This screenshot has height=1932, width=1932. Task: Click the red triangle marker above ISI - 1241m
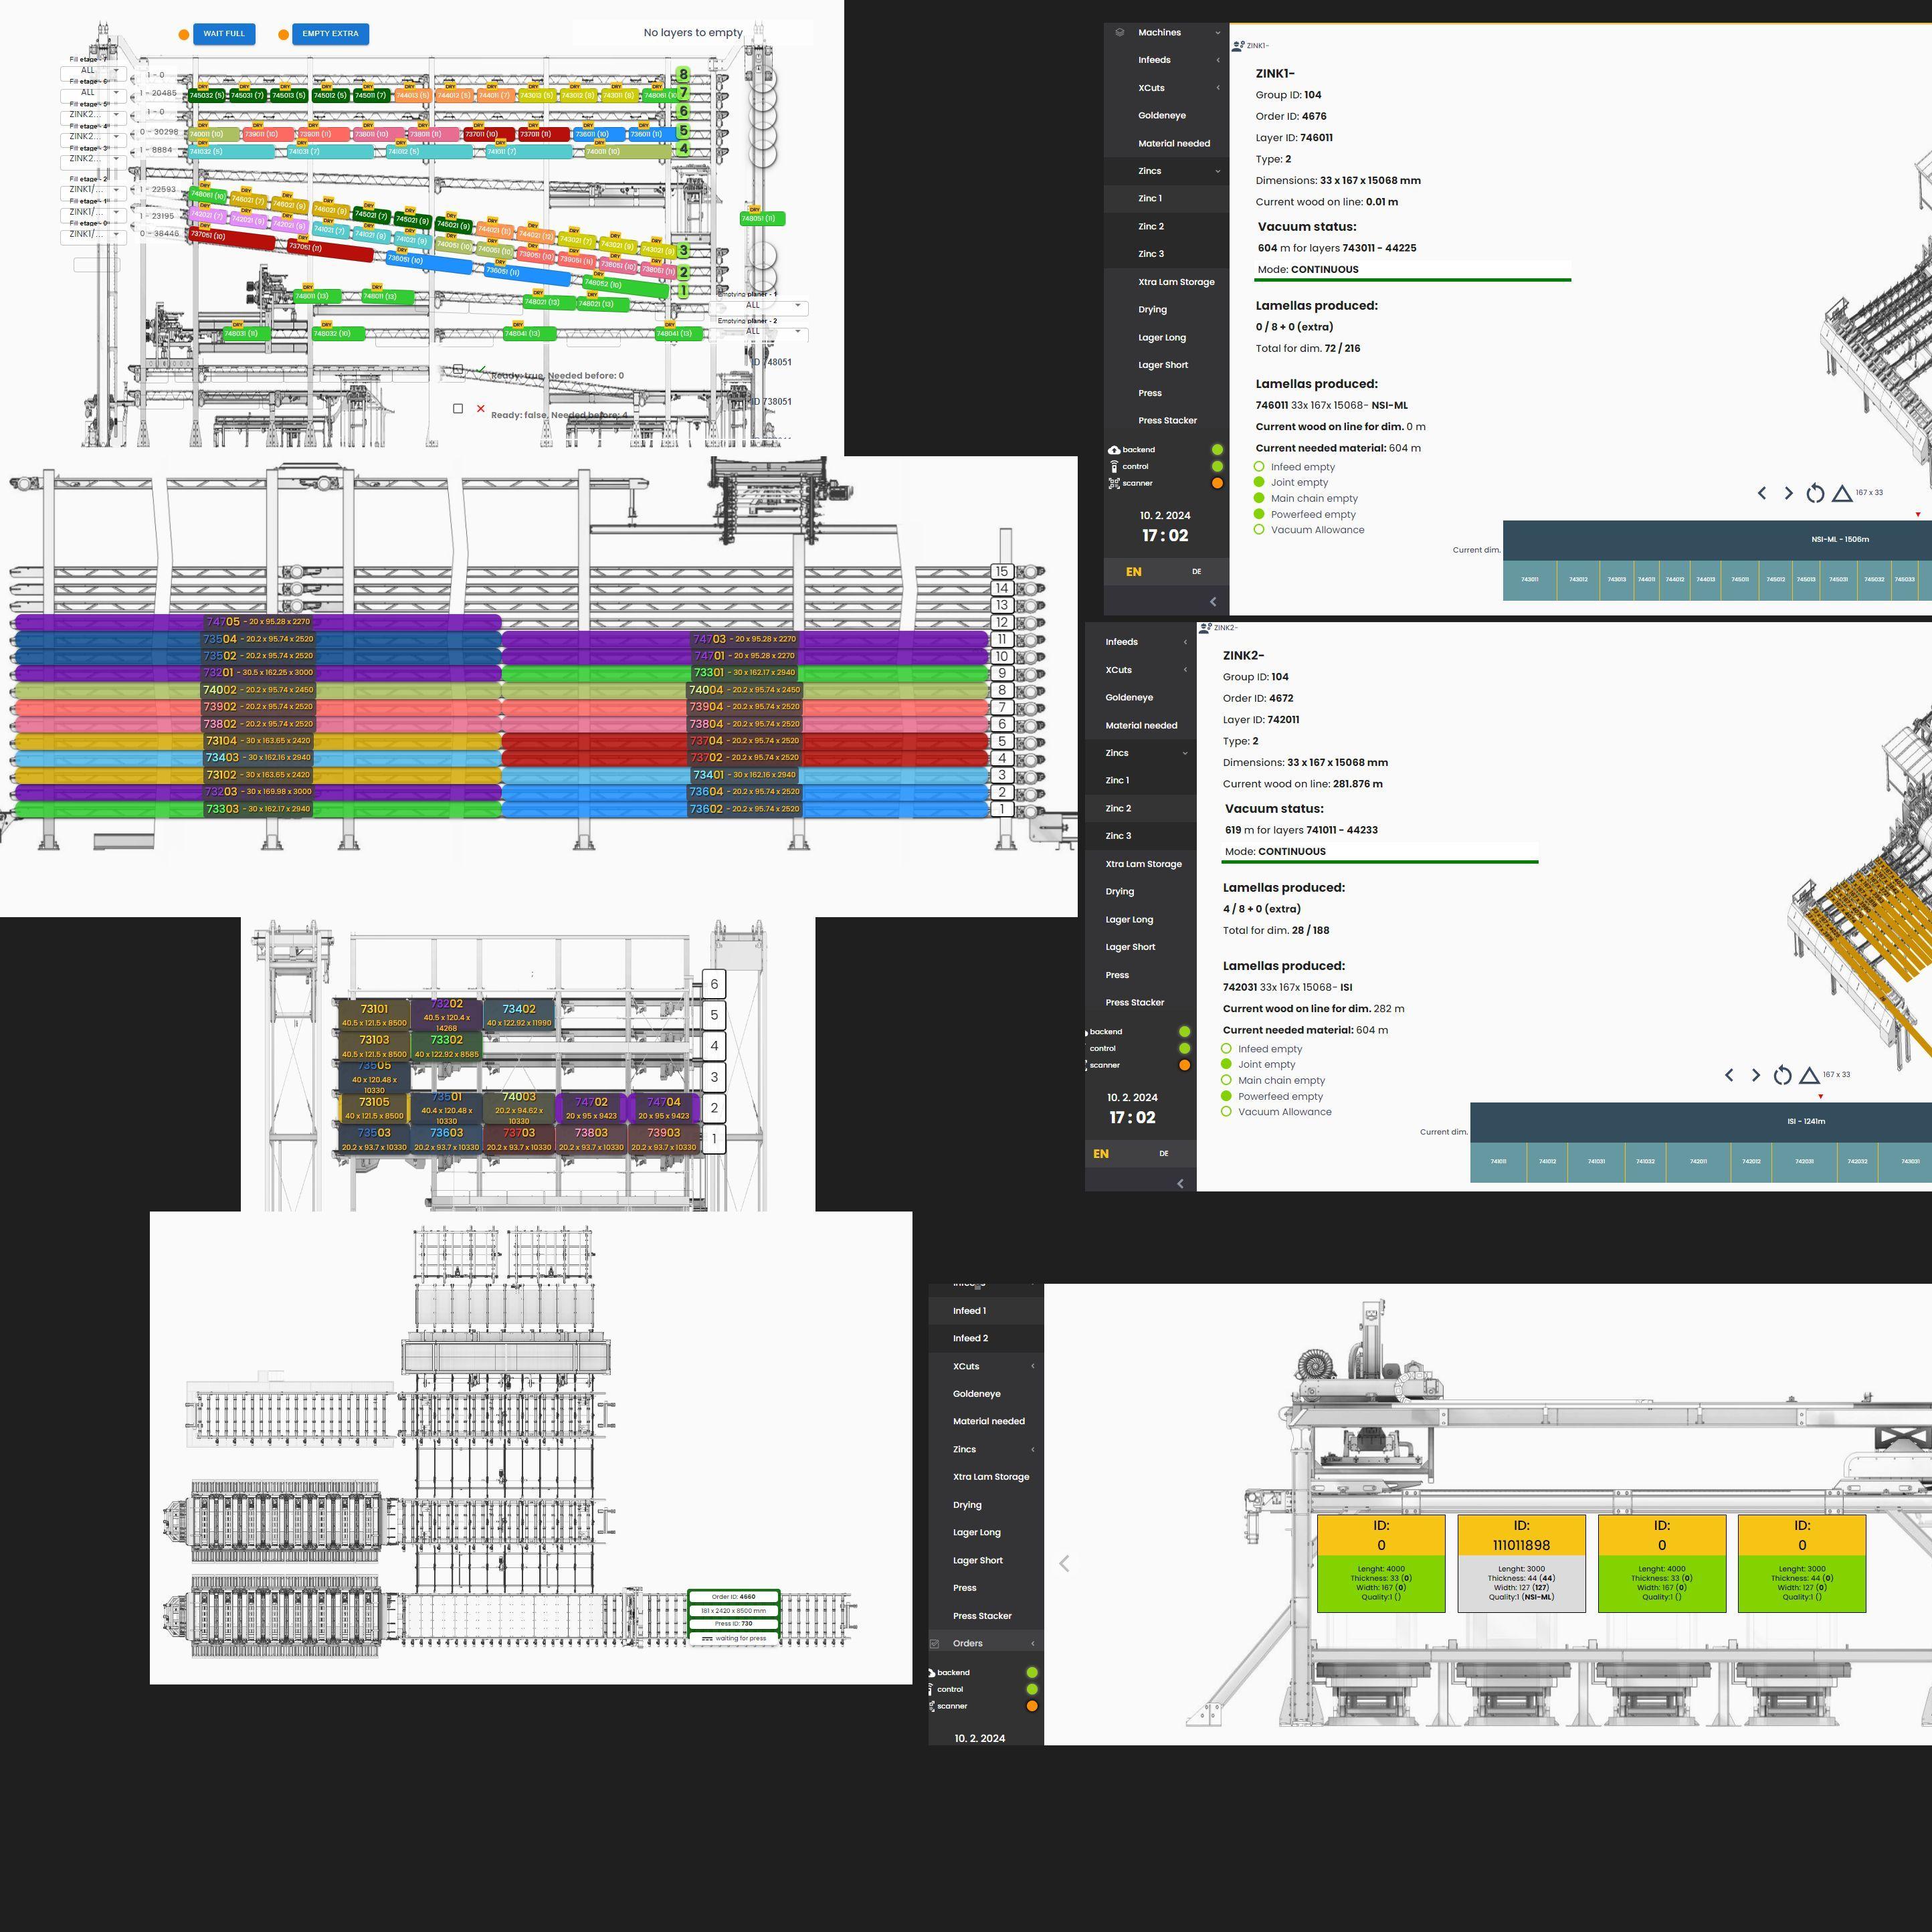[1820, 1097]
